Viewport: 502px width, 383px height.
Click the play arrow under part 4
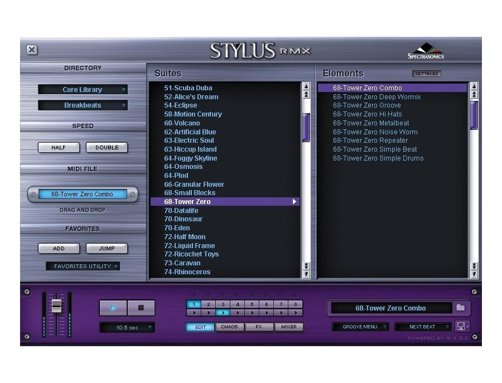click(x=238, y=313)
